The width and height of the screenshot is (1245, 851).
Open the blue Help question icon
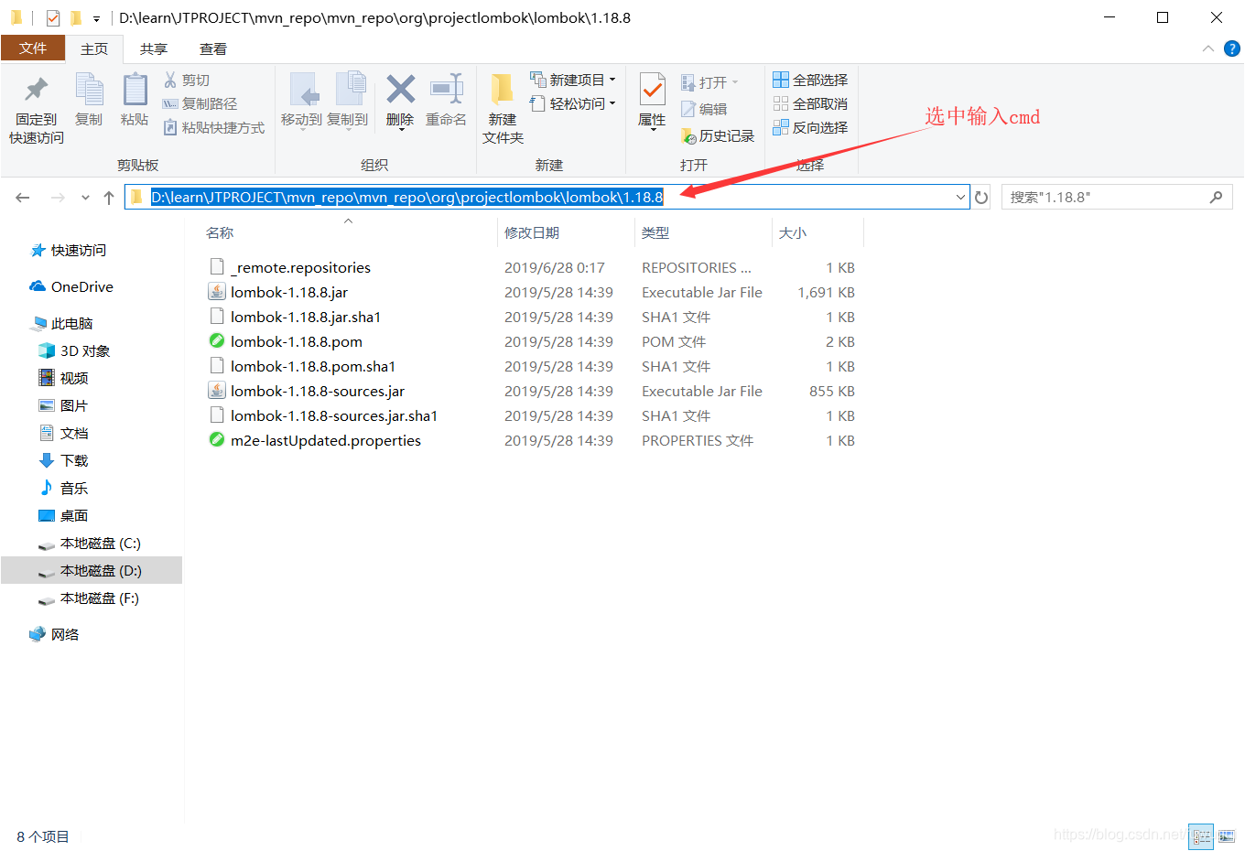click(1232, 48)
